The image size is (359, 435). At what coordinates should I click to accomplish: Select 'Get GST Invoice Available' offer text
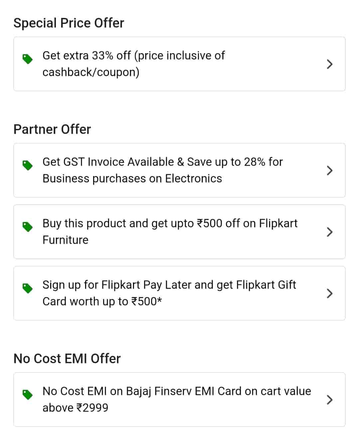[x=163, y=162]
